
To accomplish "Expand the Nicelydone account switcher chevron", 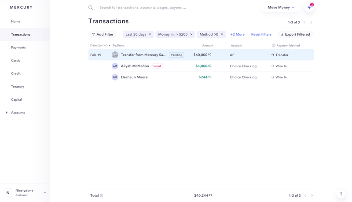I will tap(45, 193).
